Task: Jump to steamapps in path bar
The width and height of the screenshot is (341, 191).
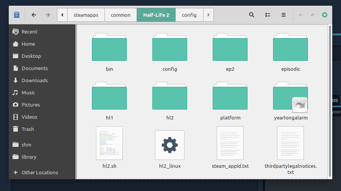Action: tap(86, 15)
